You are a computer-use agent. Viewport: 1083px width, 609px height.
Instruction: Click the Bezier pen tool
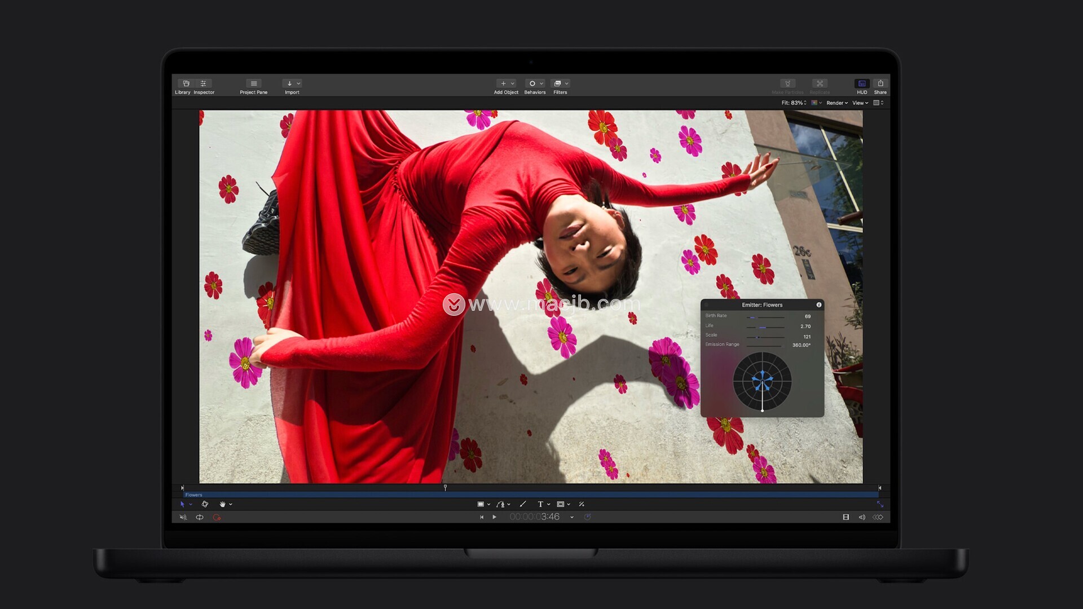click(500, 504)
